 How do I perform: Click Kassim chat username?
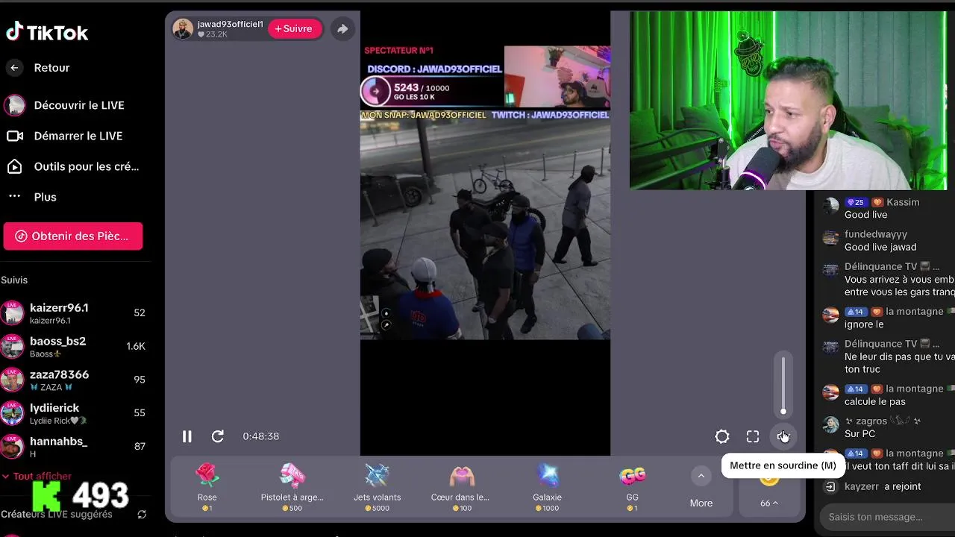click(902, 202)
